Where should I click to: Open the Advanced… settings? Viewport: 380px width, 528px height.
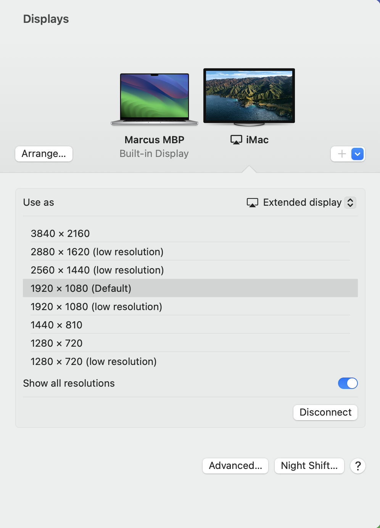coord(235,466)
